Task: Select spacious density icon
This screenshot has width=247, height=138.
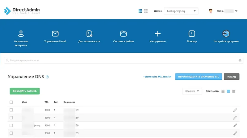Action: pos(234,91)
